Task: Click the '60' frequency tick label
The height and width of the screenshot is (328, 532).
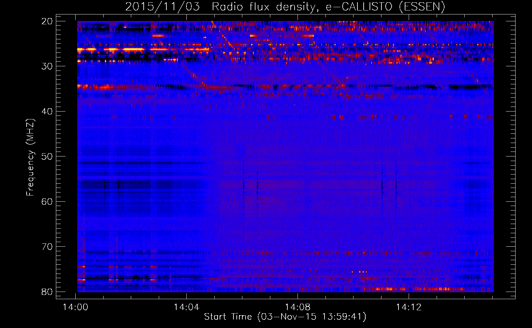Action: pos(47,202)
